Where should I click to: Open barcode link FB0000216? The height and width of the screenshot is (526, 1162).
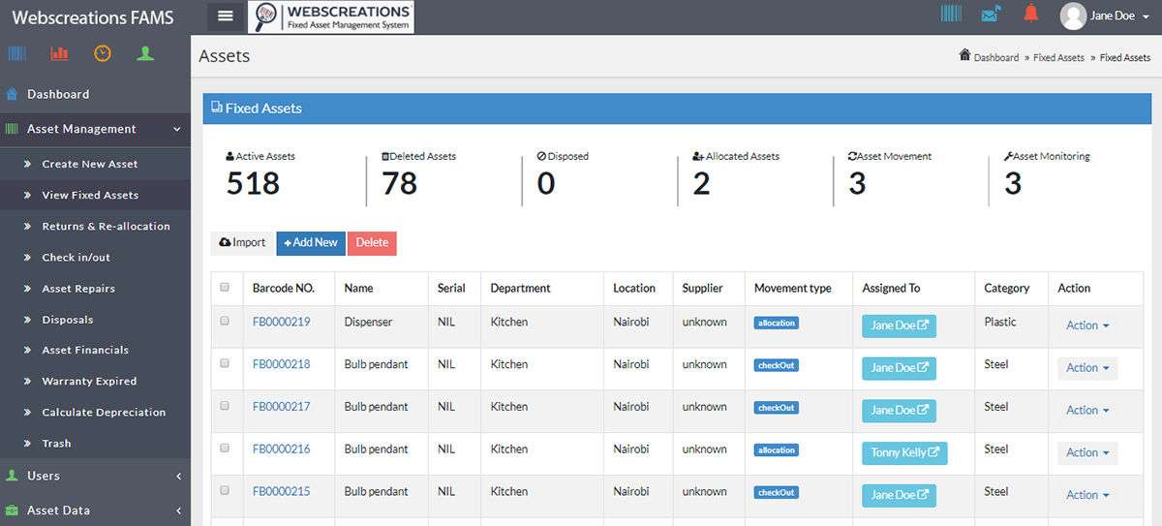pyautogui.click(x=281, y=449)
